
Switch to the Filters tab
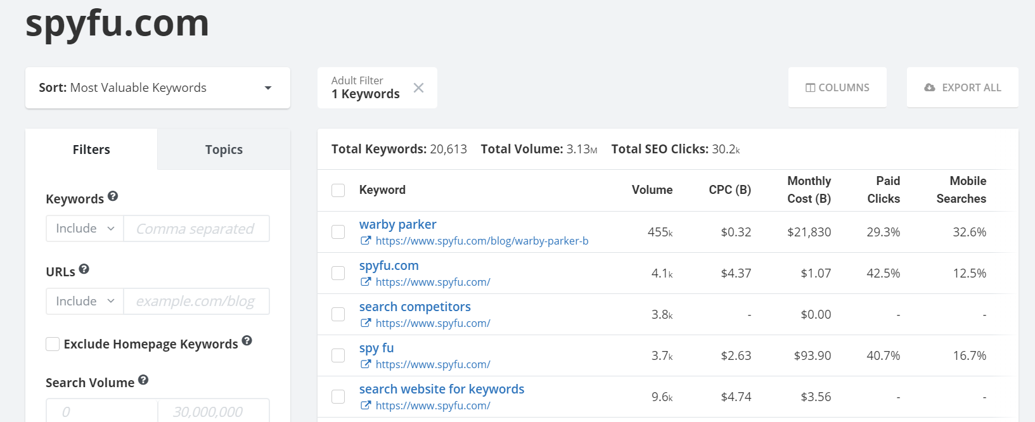(91, 150)
